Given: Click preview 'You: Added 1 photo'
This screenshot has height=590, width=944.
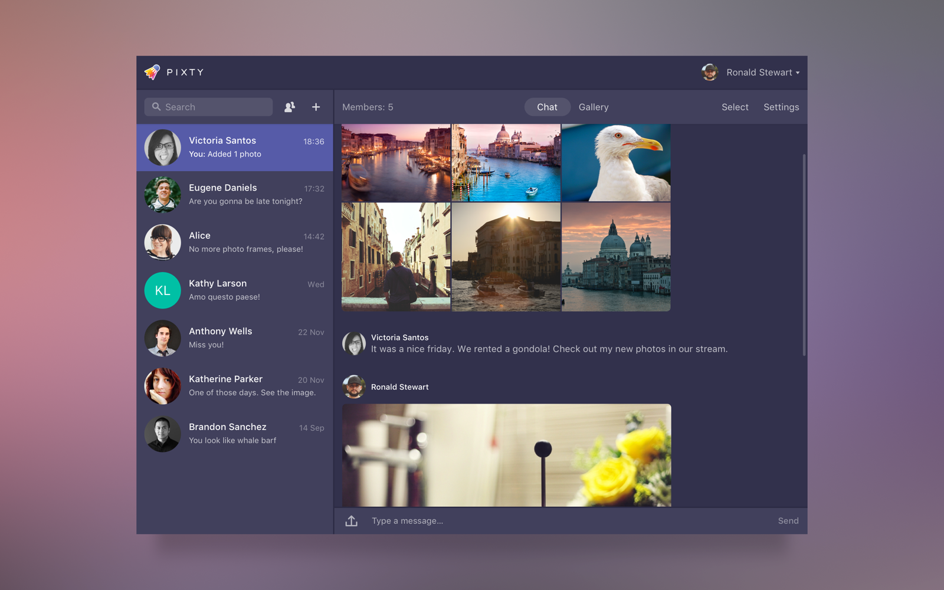Looking at the screenshot, I should pos(225,154).
